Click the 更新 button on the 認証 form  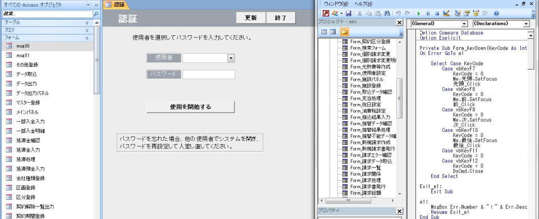coord(251,18)
